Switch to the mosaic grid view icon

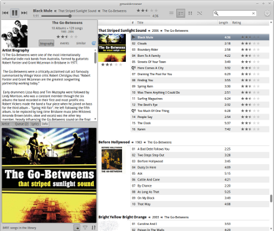[190, 13]
